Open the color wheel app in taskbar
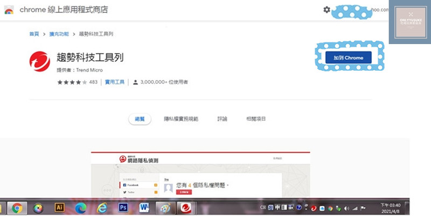 coord(38,208)
